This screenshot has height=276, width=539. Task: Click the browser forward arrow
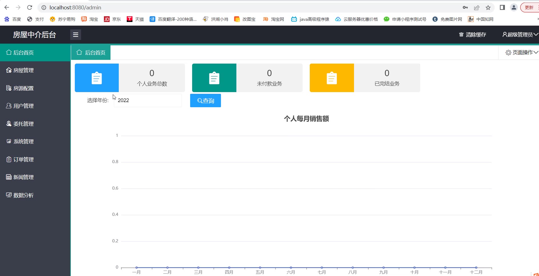(x=18, y=7)
